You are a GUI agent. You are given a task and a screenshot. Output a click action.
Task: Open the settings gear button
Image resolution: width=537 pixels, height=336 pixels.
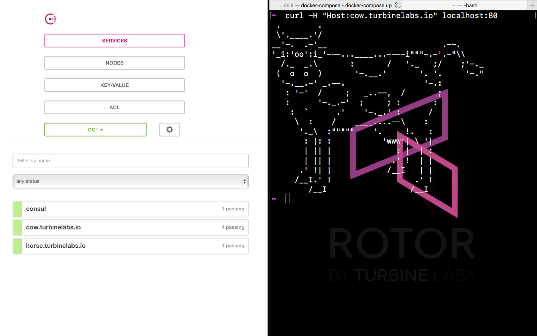[169, 130]
